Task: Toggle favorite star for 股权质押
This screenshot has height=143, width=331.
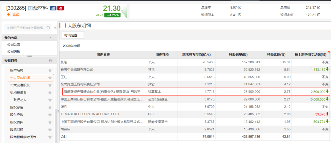Action: pyautogui.click(x=50, y=122)
